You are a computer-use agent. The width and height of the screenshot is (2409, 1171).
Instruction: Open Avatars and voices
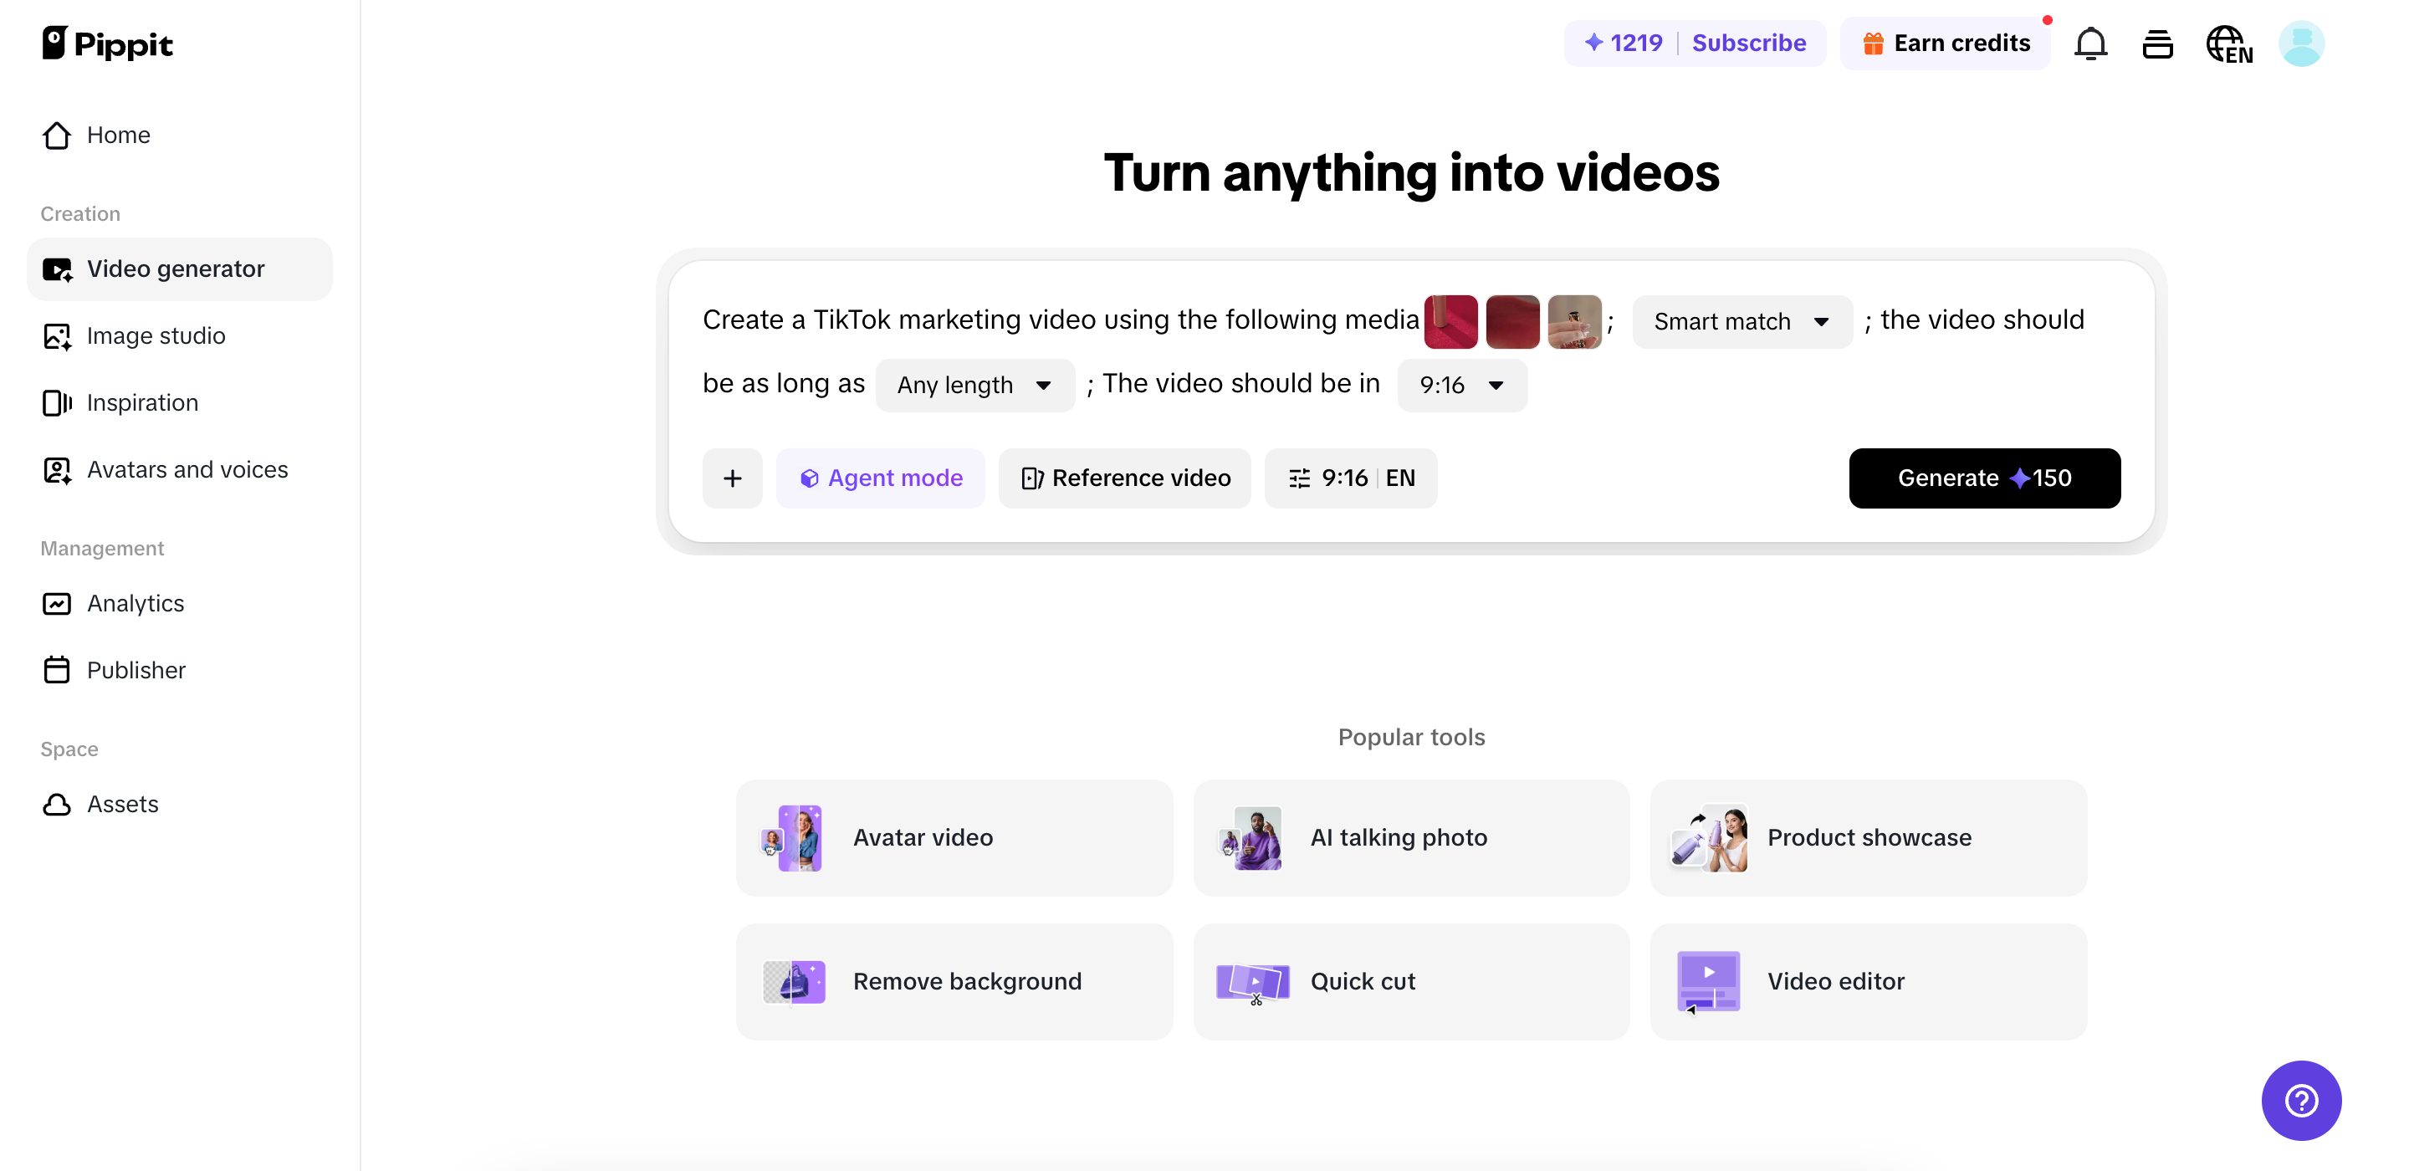[x=187, y=469]
